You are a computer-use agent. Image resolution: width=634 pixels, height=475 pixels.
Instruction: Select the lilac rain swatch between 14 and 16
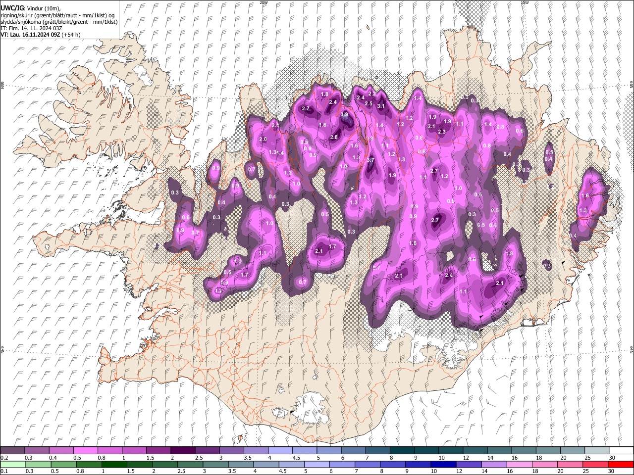(x=494, y=464)
